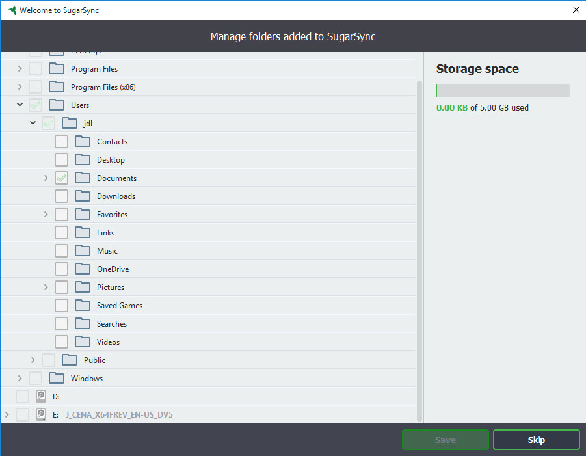Image resolution: width=586 pixels, height=456 pixels.
Task: Expand the Public folder
Action: coord(33,360)
